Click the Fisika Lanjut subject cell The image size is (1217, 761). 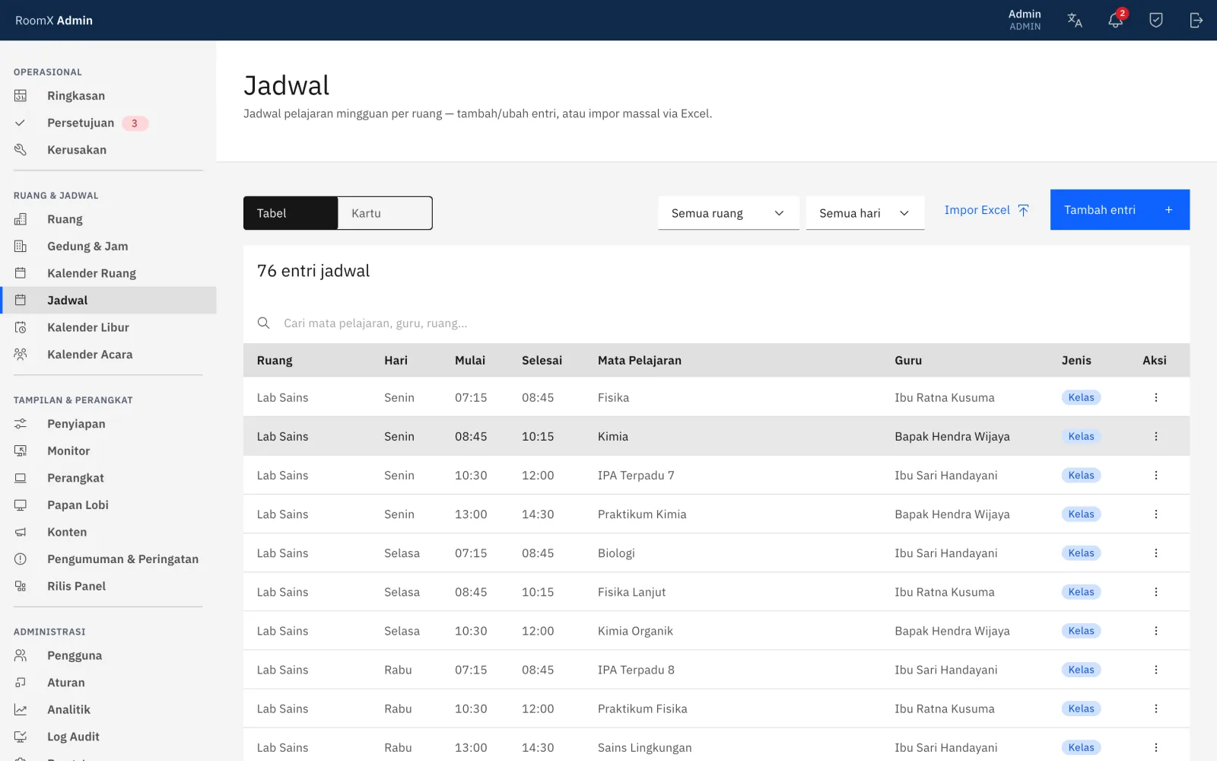point(631,592)
